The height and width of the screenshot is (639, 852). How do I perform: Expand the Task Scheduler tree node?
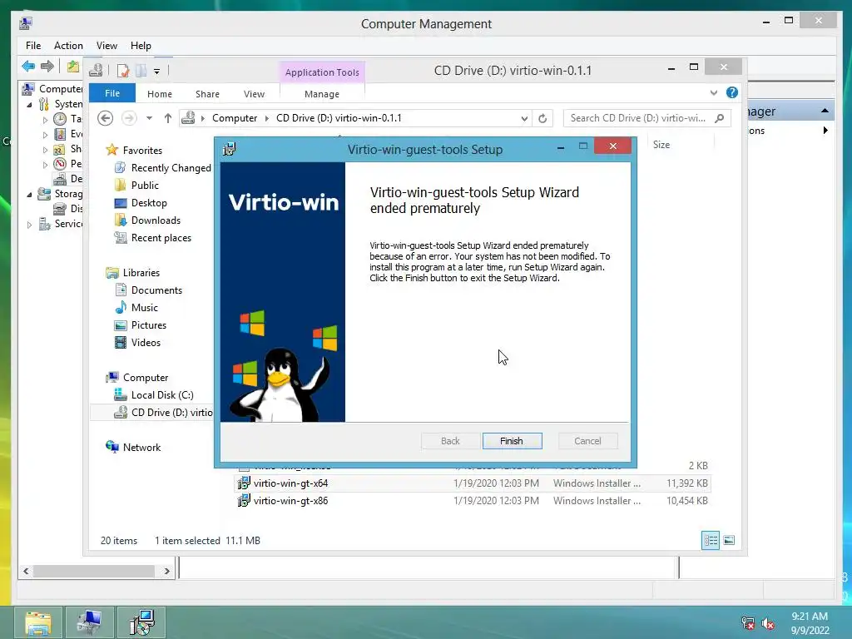(x=45, y=120)
